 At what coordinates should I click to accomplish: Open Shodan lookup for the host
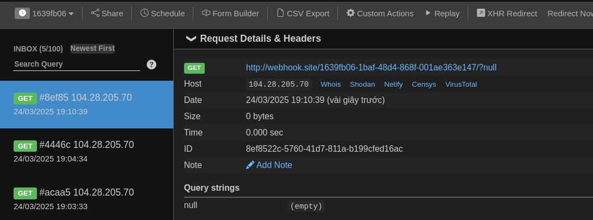pyautogui.click(x=362, y=85)
